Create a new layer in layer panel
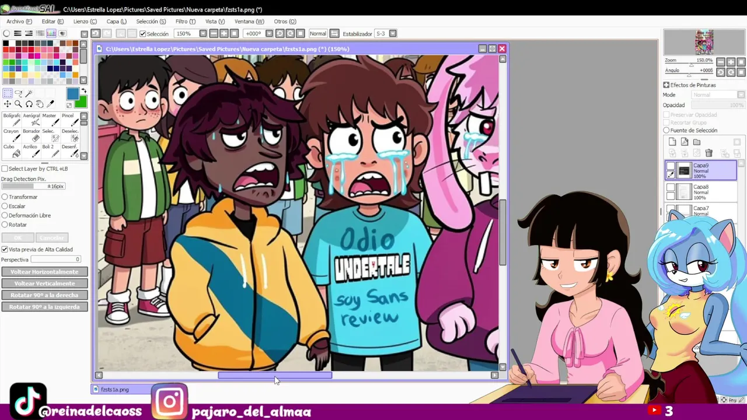Screen dimensions: 747x420 click(x=672, y=142)
